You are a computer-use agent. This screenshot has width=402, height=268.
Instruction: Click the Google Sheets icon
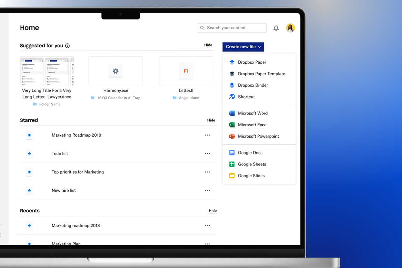click(232, 164)
